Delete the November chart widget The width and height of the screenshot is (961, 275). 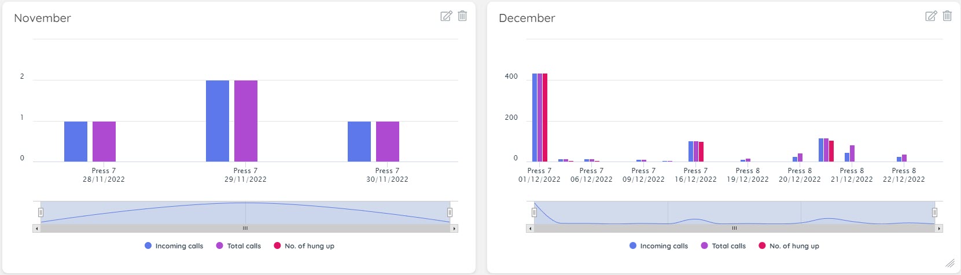(x=462, y=16)
